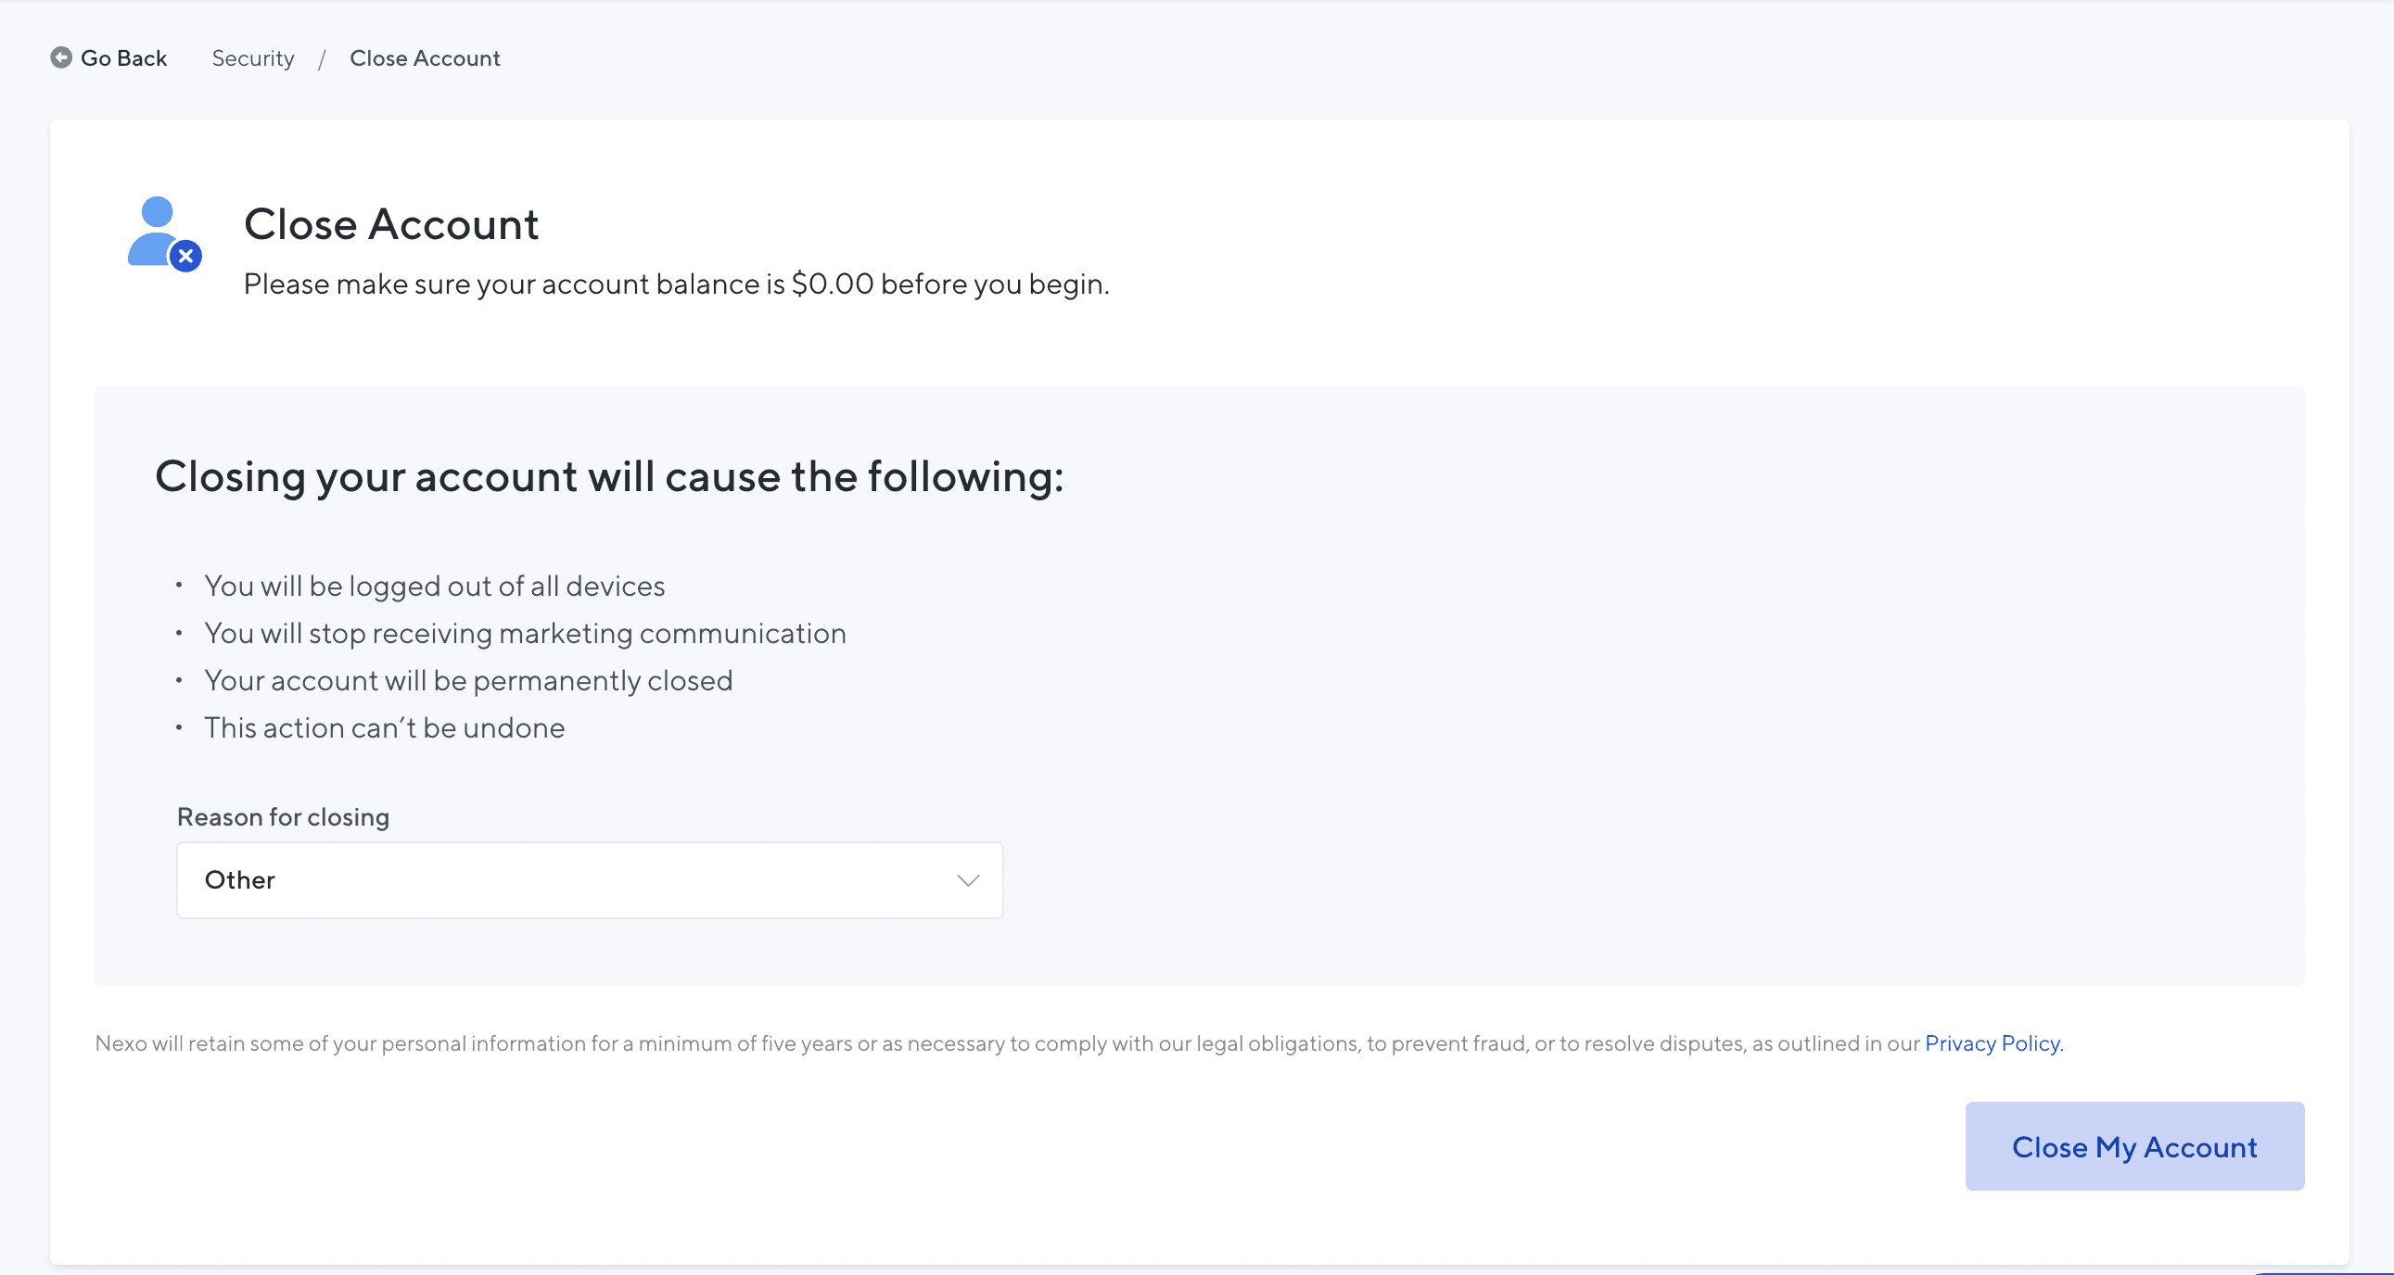This screenshot has width=2394, height=1275.
Task: Click the Go Back arrow icon
Action: (61, 57)
